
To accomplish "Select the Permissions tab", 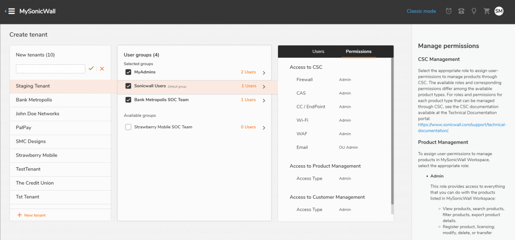I will pos(358,51).
